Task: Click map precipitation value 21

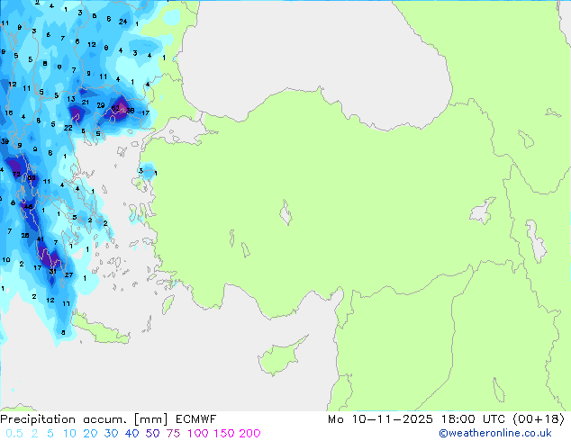Action: (x=86, y=103)
